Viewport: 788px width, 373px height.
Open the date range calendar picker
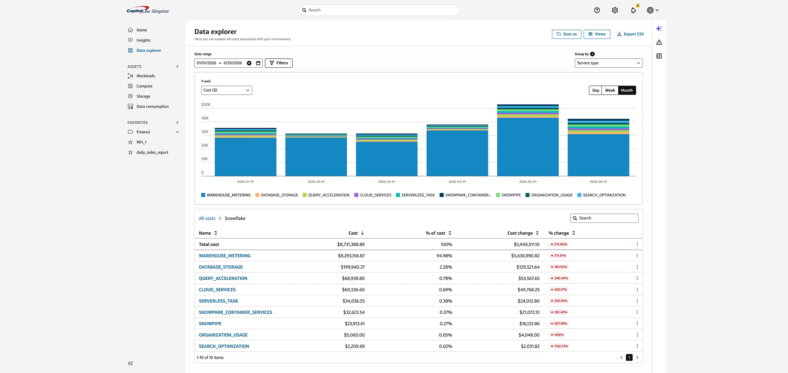click(x=258, y=63)
